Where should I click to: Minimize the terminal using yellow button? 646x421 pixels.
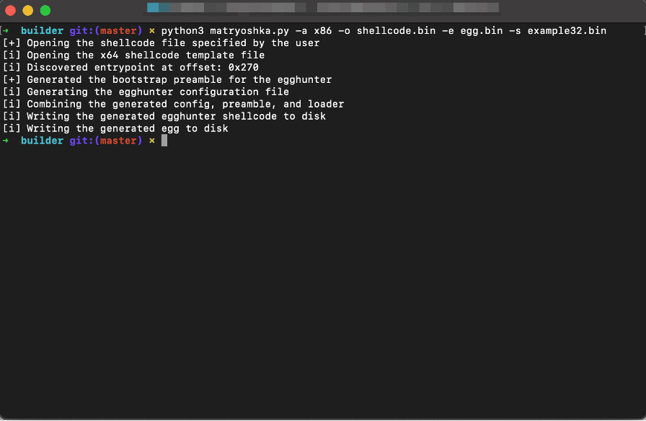(28, 10)
